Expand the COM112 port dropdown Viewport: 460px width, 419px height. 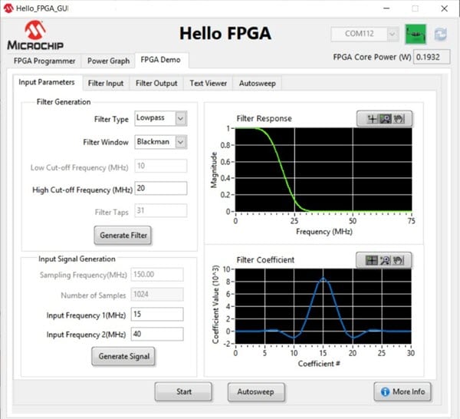pos(392,35)
